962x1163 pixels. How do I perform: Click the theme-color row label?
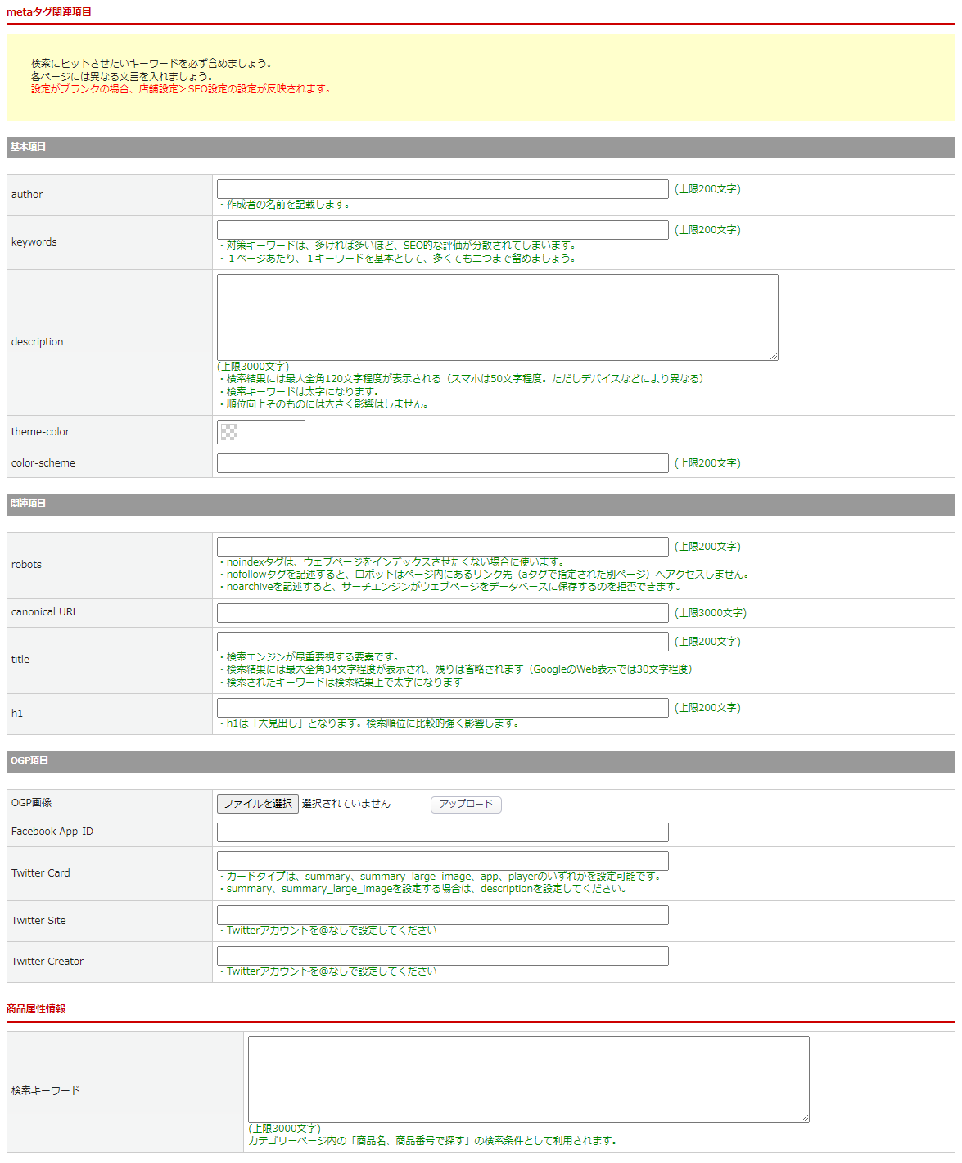point(40,432)
